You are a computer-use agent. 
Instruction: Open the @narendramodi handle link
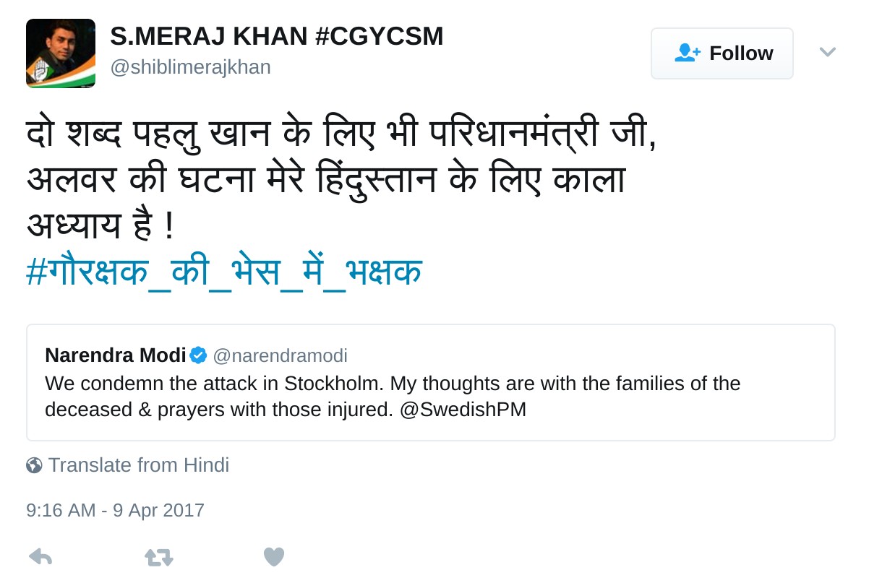pyautogui.click(x=280, y=355)
